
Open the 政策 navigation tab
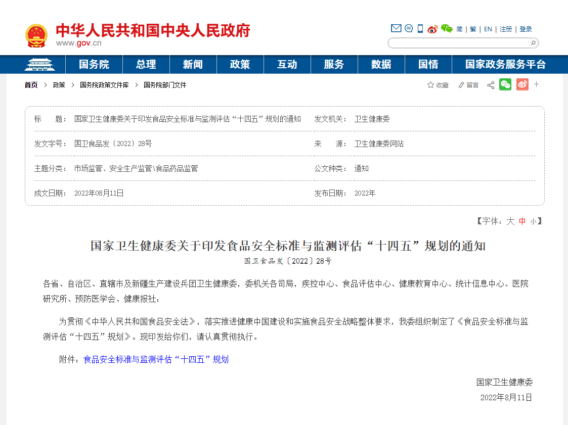click(x=240, y=65)
